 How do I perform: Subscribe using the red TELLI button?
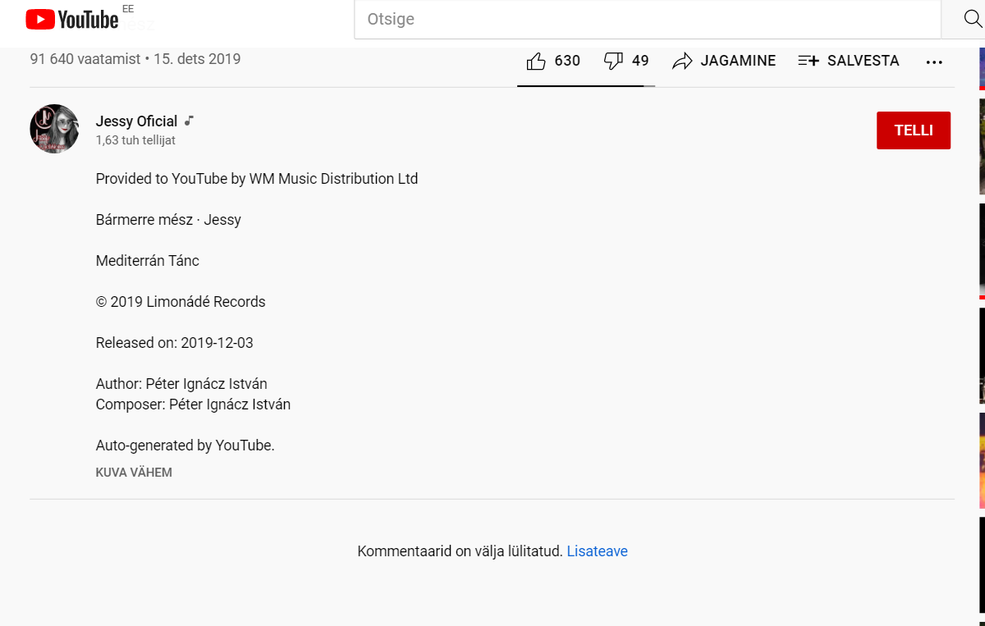[x=913, y=130]
